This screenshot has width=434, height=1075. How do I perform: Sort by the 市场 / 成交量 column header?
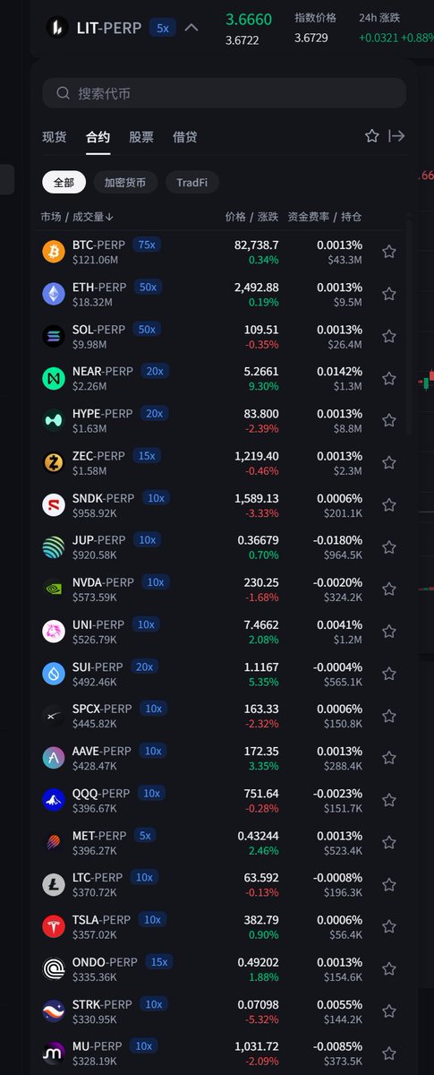[77, 217]
